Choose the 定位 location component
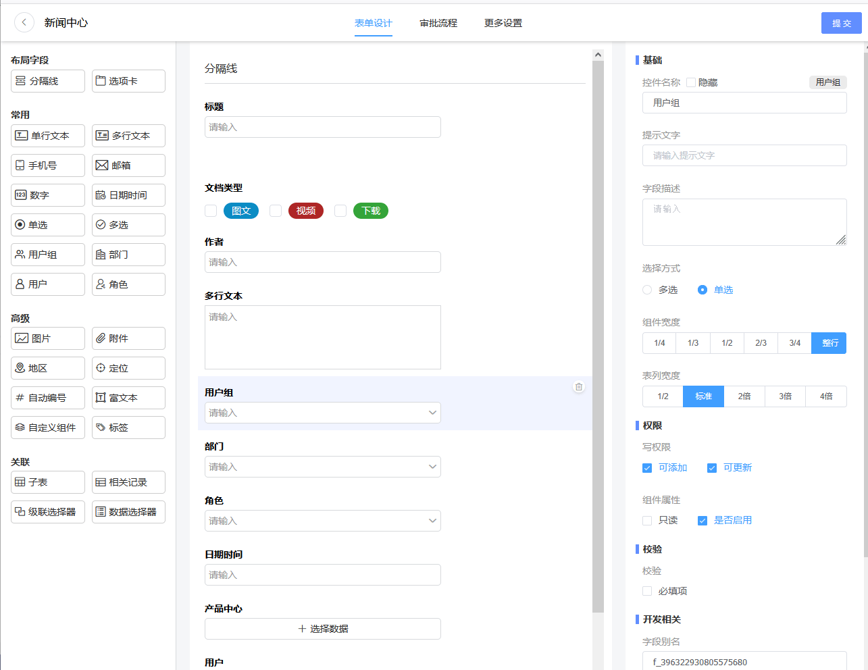This screenshot has height=670, width=868. click(x=128, y=368)
